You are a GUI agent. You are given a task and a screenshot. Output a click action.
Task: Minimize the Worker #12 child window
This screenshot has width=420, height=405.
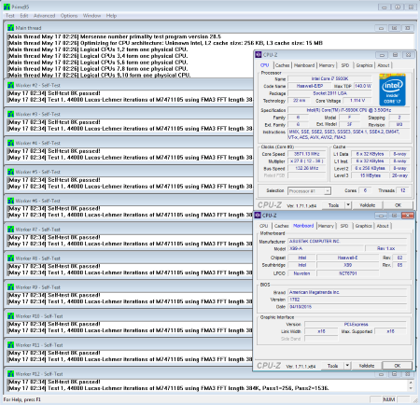coord(381,374)
